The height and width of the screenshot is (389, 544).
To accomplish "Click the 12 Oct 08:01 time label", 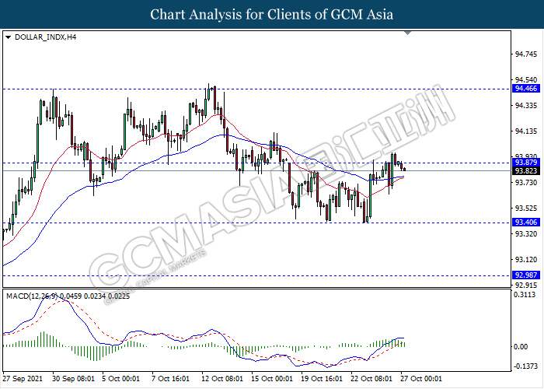I will [x=223, y=378].
